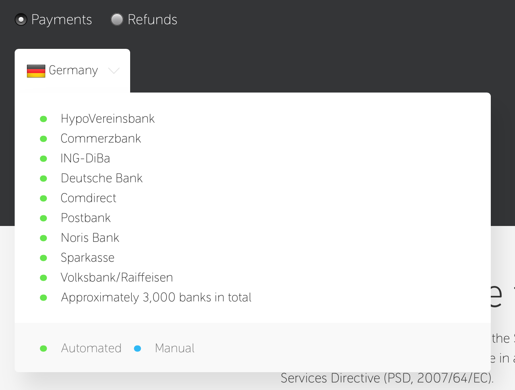Image resolution: width=515 pixels, height=390 pixels.
Task: Click the dropdown chevron beside Germany
Action: (114, 71)
